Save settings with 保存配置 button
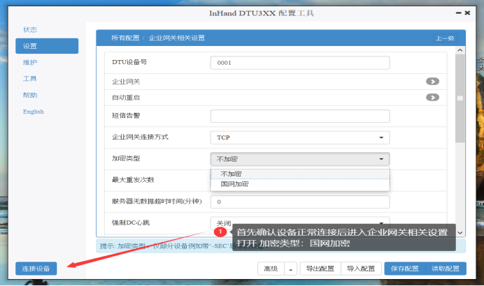 tap(404, 269)
